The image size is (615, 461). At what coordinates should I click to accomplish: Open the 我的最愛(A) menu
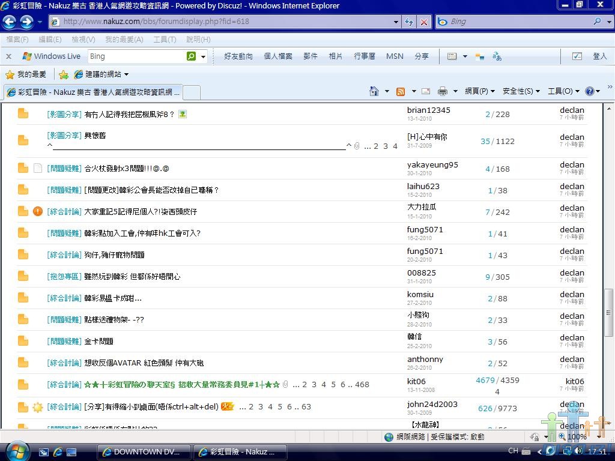point(124,39)
